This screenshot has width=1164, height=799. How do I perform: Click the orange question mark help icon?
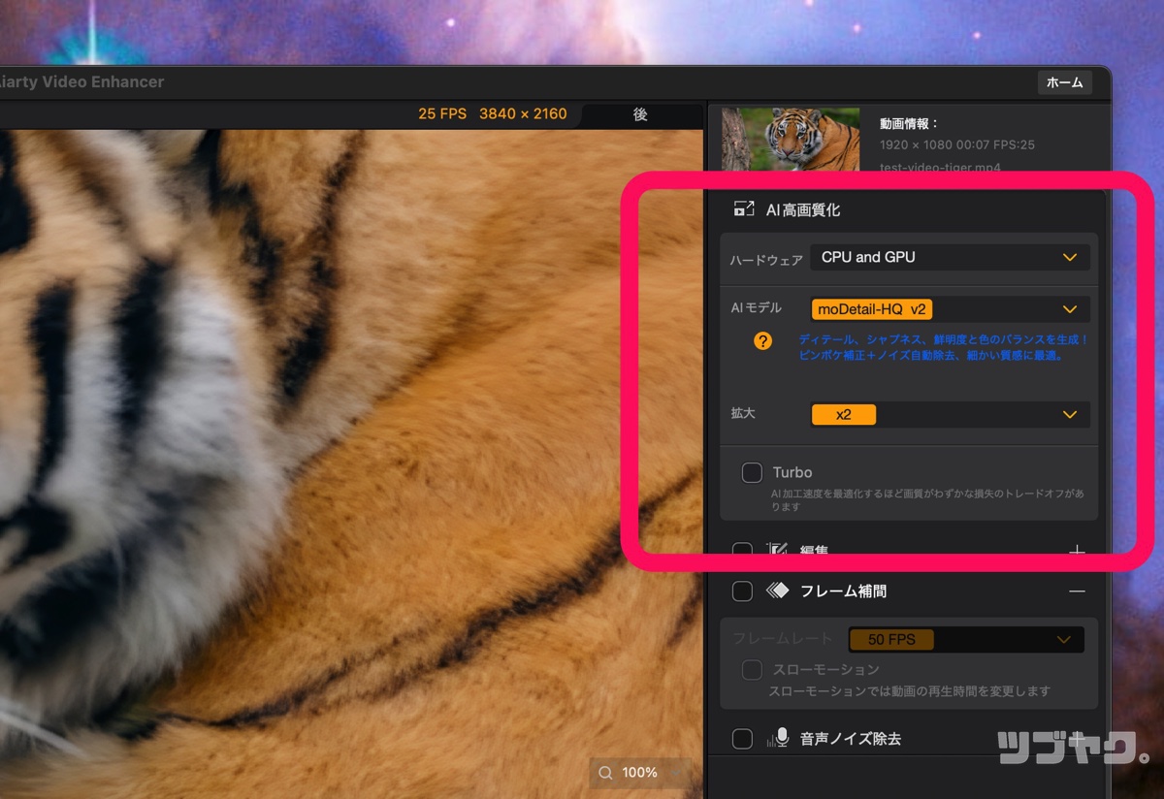(763, 340)
